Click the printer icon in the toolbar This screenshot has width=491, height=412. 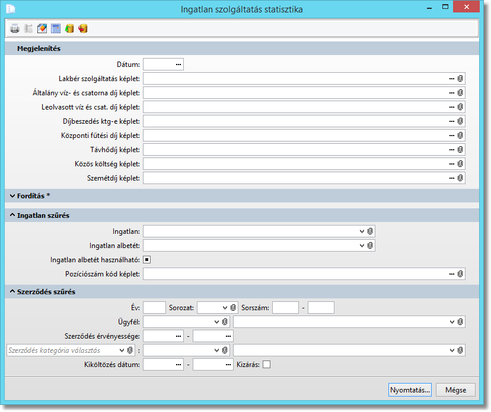click(15, 28)
